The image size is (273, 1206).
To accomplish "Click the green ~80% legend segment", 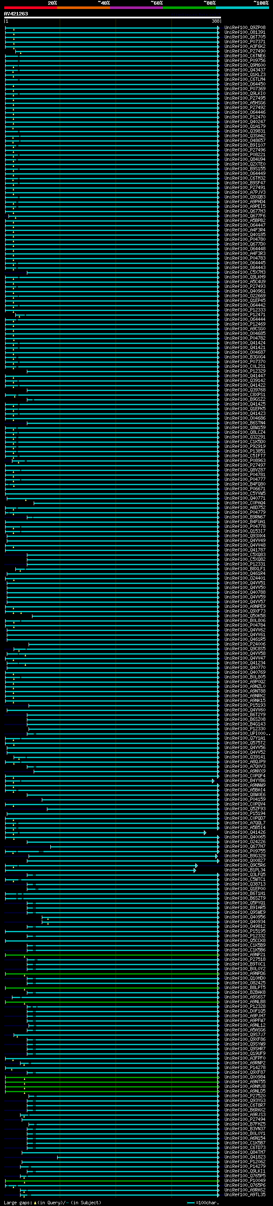I will coord(189,8).
